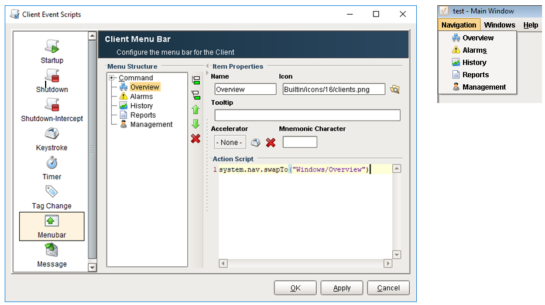
Task: Click the OK button
Action: pos(295,288)
